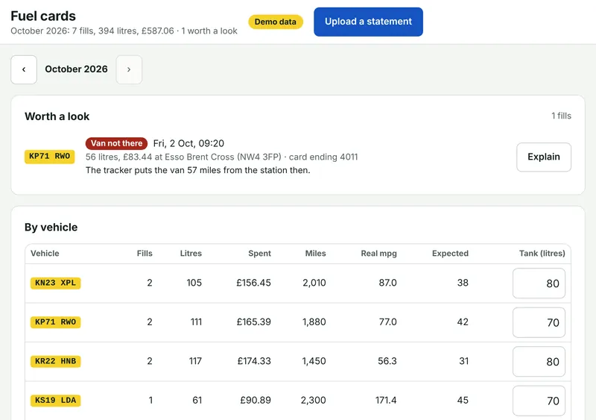Click spent value £156.45
The image size is (596, 420).
click(x=253, y=283)
